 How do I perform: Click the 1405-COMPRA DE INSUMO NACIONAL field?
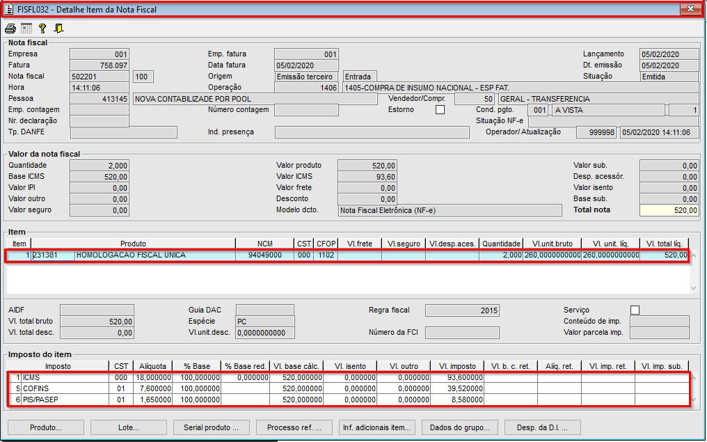(x=521, y=88)
